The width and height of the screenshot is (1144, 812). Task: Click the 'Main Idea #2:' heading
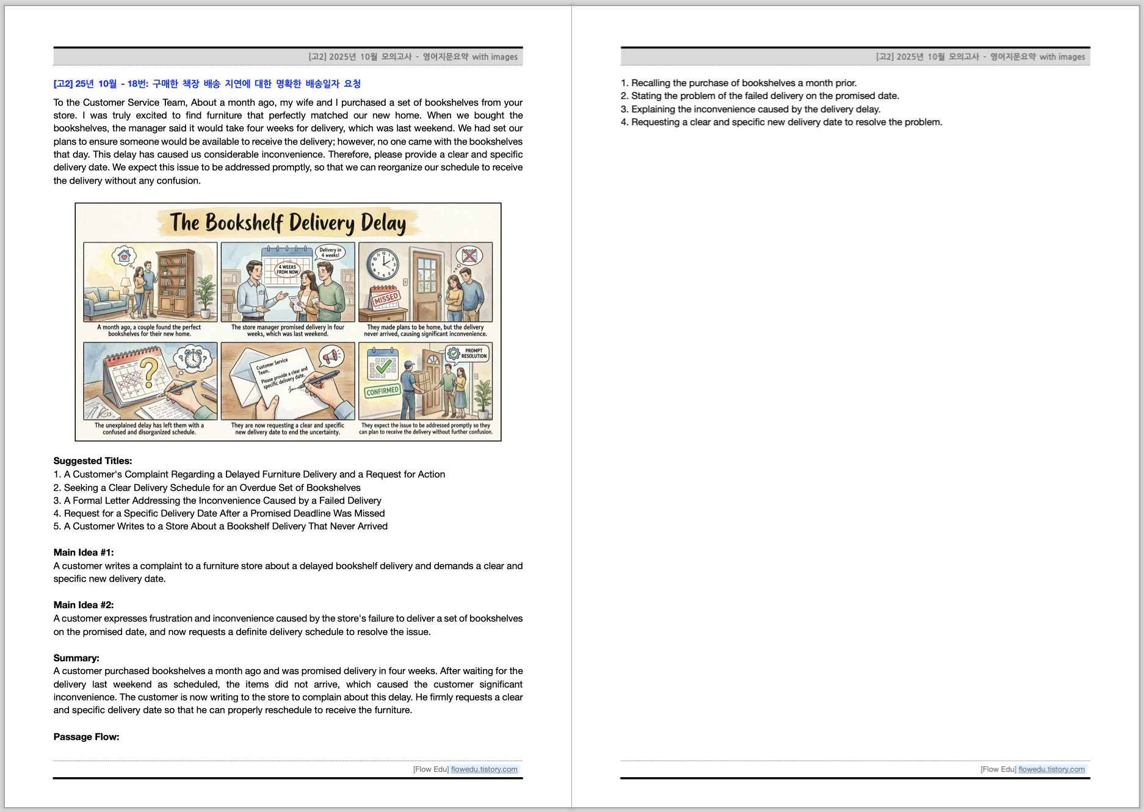[84, 605]
